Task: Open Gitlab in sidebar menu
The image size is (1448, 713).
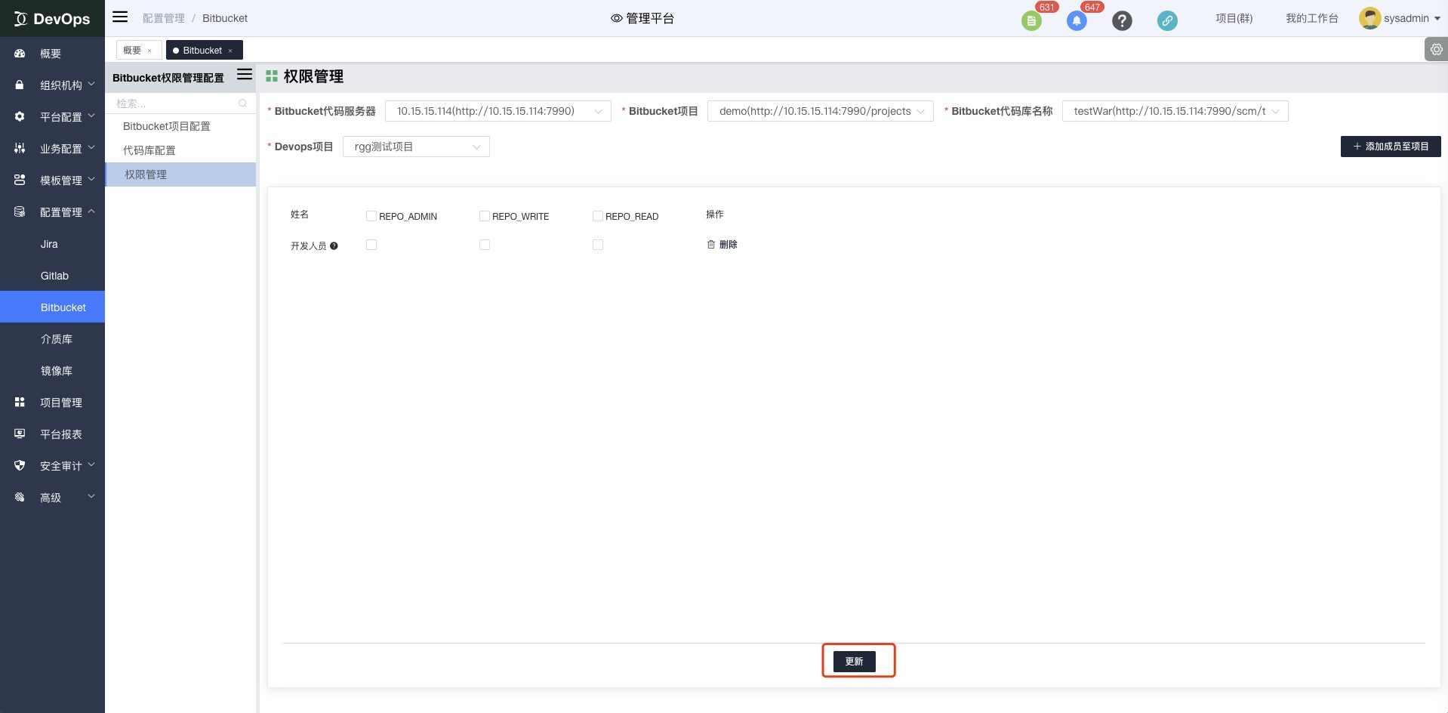Action: point(52,276)
